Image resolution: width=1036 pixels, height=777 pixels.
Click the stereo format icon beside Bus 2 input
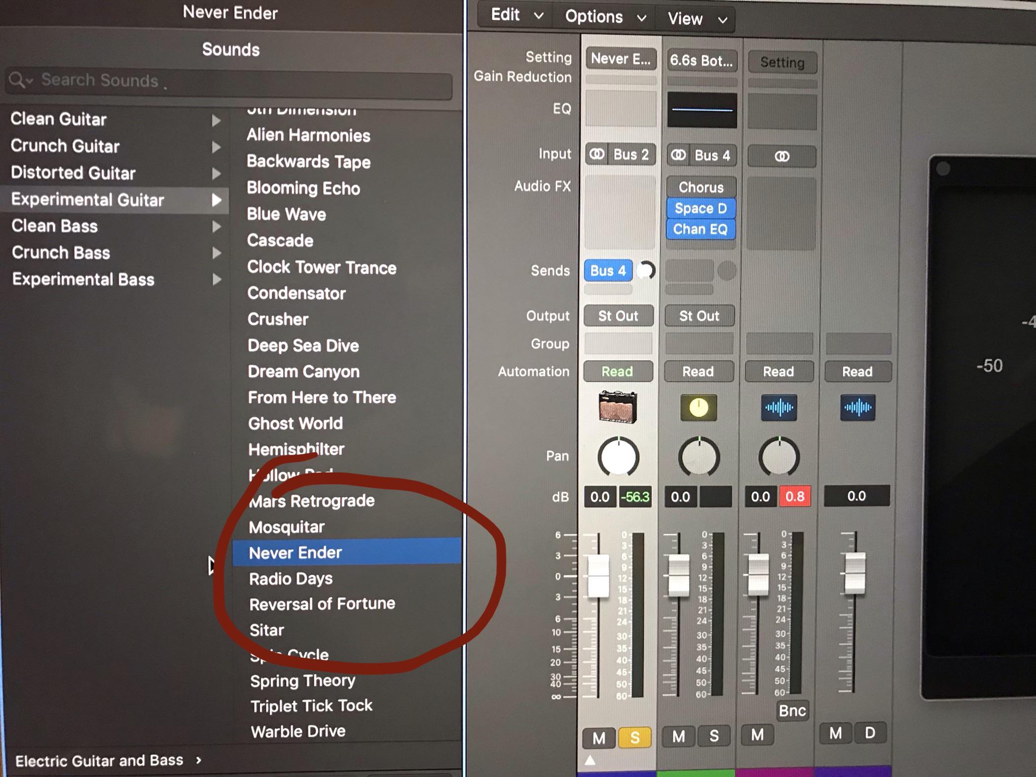pos(596,154)
